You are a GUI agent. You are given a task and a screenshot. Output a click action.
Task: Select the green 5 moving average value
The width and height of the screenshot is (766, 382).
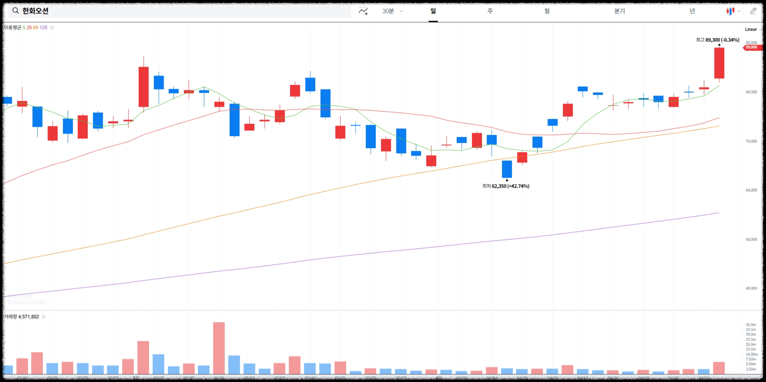[24, 27]
